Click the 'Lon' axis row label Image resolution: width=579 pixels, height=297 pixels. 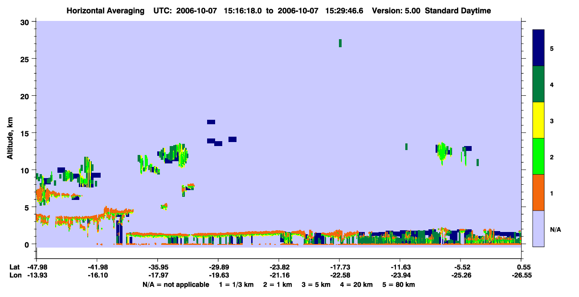click(x=15, y=275)
